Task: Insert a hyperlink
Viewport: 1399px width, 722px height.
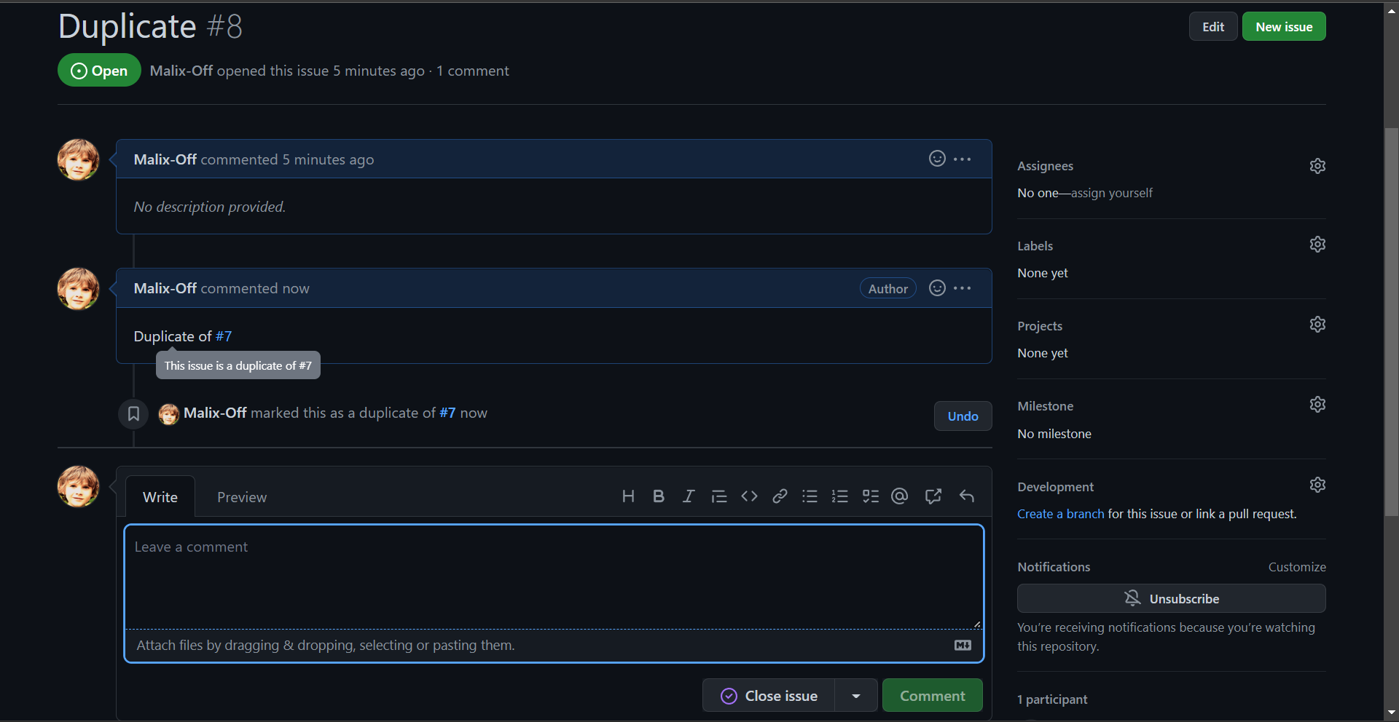Action: coord(780,496)
